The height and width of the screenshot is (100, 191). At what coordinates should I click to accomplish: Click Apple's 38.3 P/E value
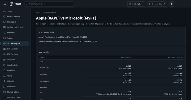pos(129,92)
